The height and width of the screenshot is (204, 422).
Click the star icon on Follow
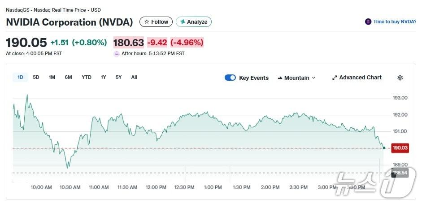[147, 22]
